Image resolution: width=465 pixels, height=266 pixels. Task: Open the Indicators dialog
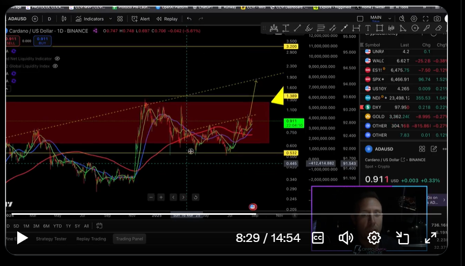coord(90,19)
